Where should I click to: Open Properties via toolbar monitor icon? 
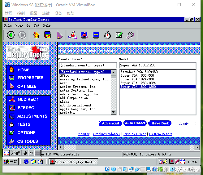[x=48, y=35]
